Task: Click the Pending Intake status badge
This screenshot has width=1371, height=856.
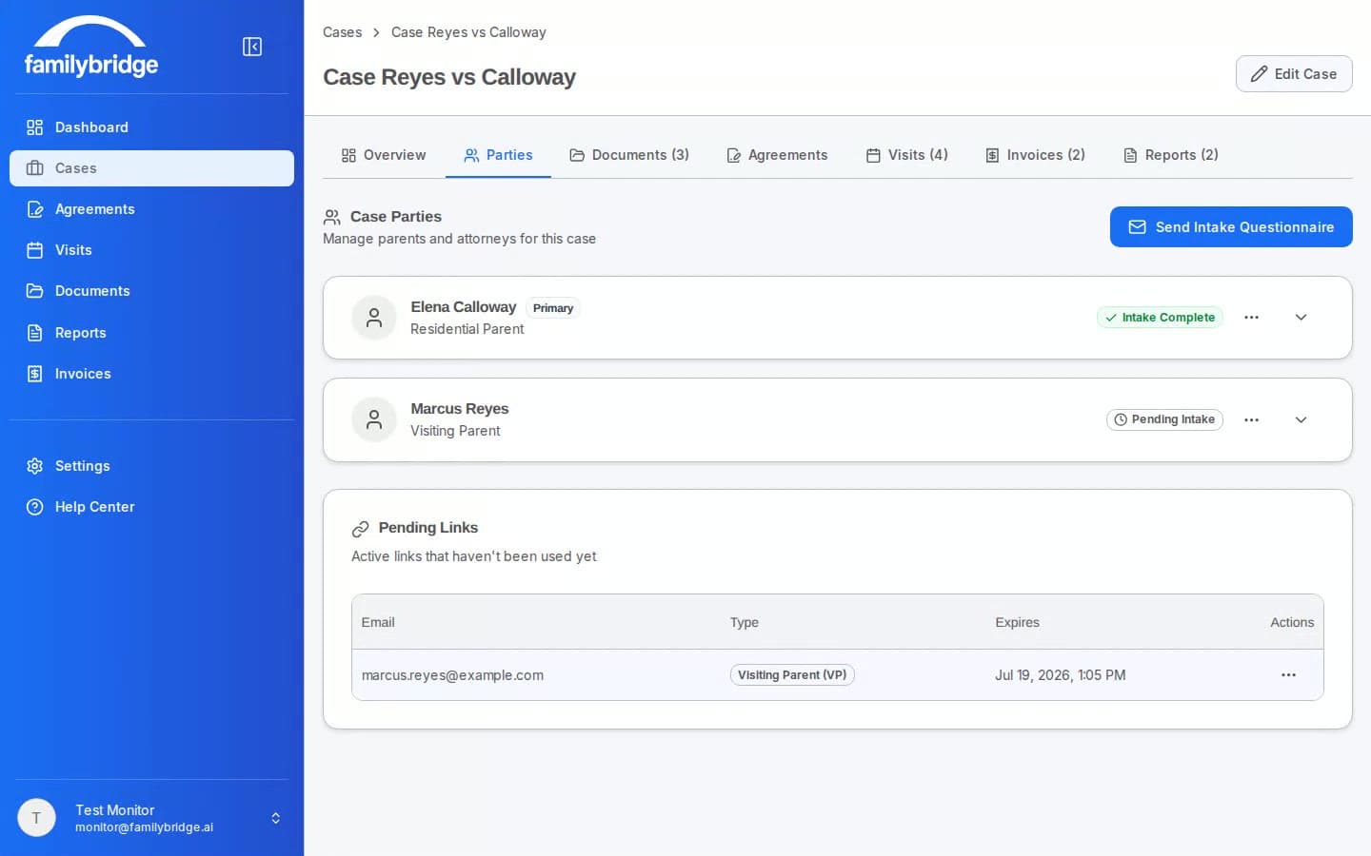Action: pyautogui.click(x=1164, y=419)
